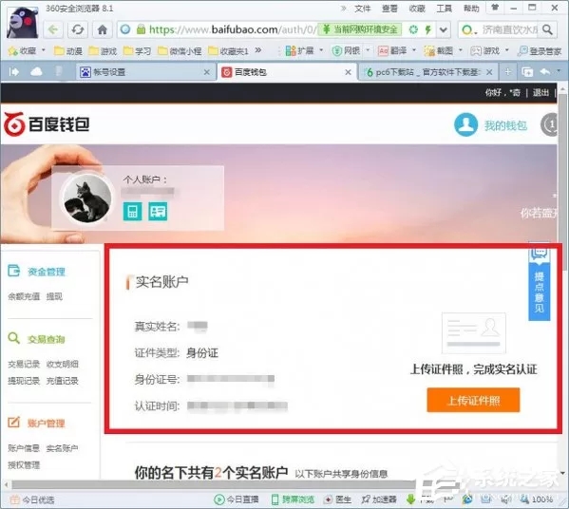Close the 百度钱包 tab

pyautogui.click(x=348, y=72)
